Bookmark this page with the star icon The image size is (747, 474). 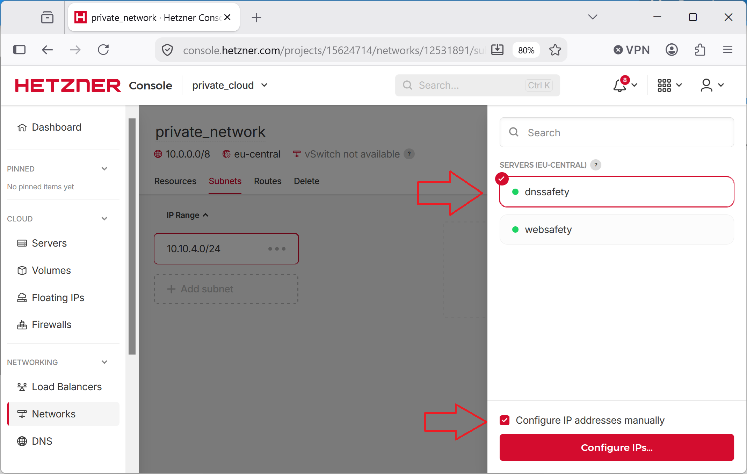tap(555, 50)
